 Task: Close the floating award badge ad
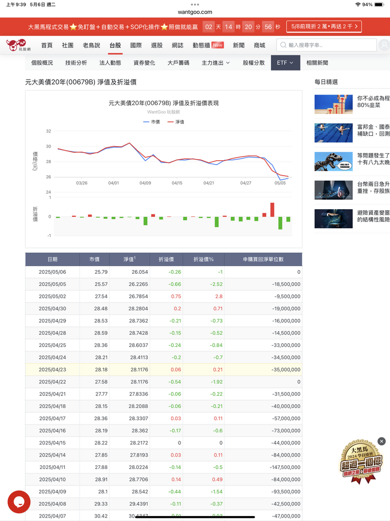(381, 441)
